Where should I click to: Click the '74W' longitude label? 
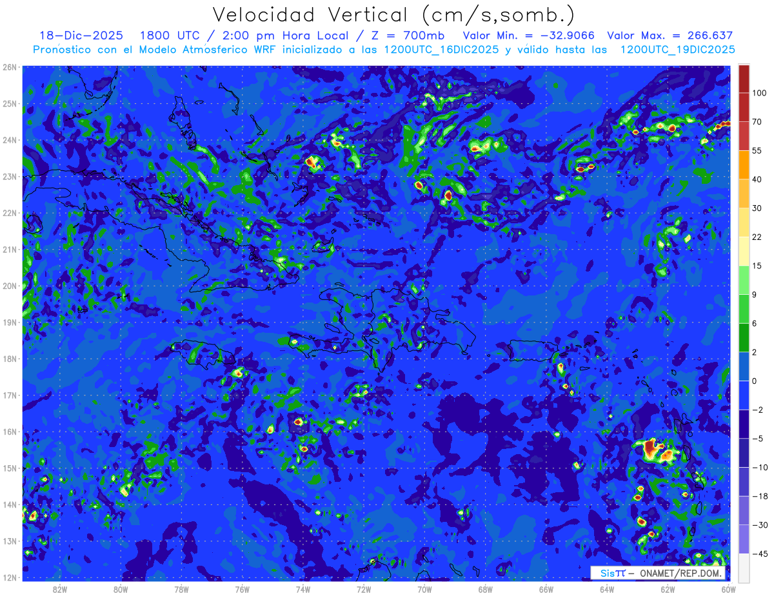click(303, 589)
